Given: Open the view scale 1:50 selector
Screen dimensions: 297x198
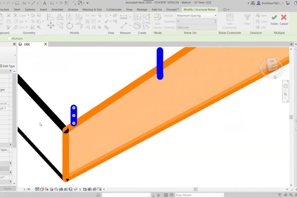Looking at the screenshot, I should tap(27, 189).
